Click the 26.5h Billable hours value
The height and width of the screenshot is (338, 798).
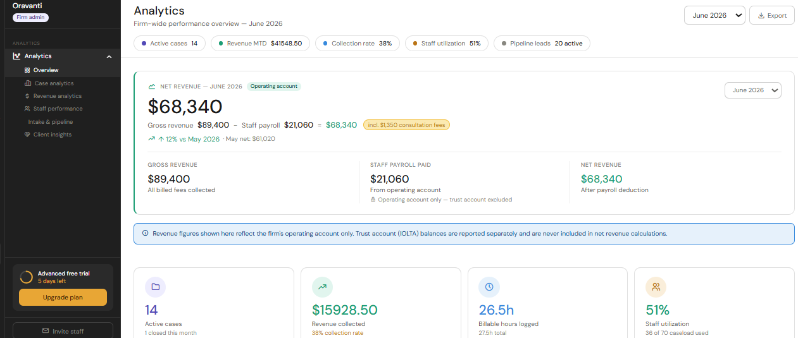click(x=495, y=310)
